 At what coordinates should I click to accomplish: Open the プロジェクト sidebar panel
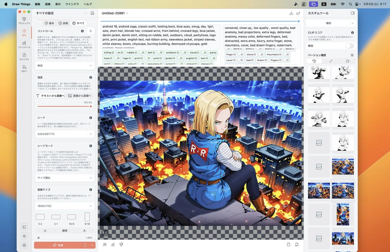pos(24,21)
